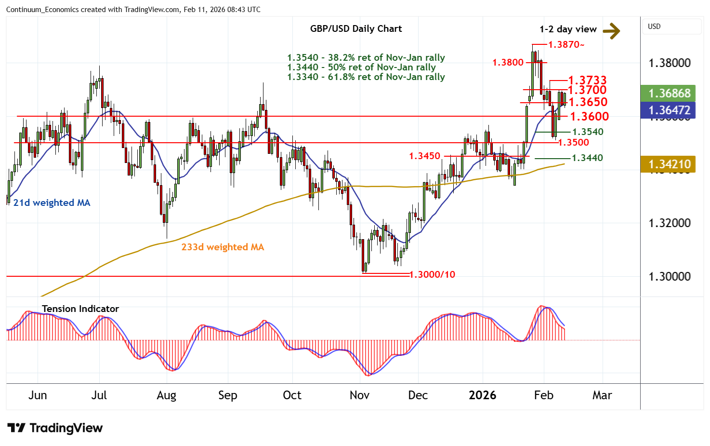Click the 1.3540 38.2% retracement text
Screen dimensions: 710x446
tap(366, 58)
